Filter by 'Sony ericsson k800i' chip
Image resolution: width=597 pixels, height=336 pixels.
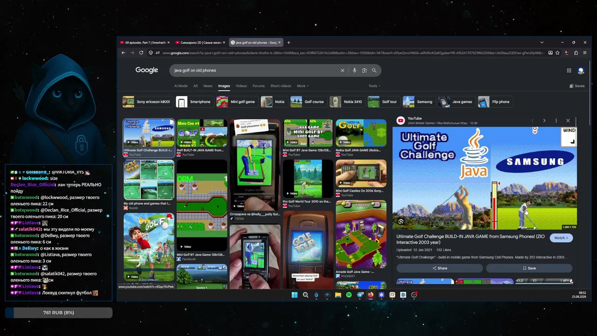click(148, 102)
